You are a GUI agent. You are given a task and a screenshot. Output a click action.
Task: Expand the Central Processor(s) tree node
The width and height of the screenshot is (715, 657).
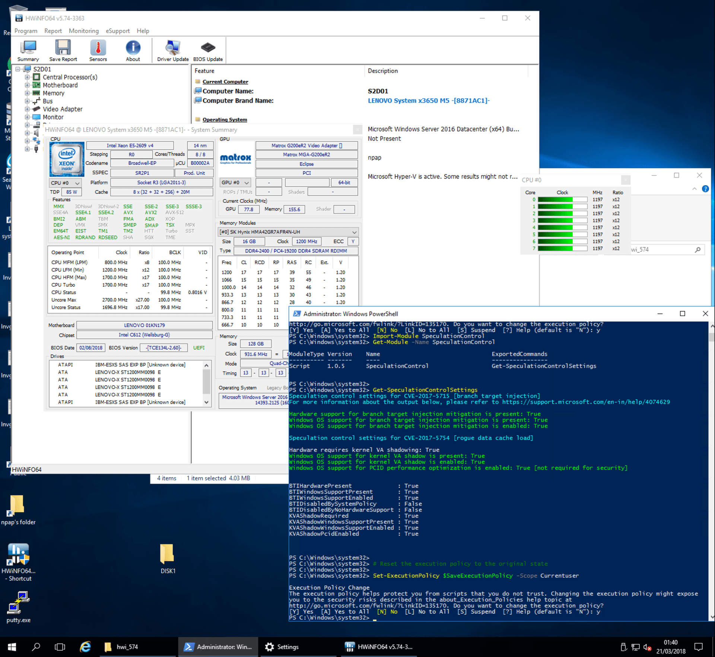[x=27, y=77]
